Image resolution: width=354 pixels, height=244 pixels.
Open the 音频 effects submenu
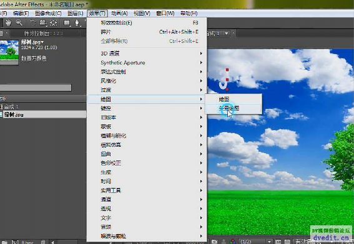147,227
